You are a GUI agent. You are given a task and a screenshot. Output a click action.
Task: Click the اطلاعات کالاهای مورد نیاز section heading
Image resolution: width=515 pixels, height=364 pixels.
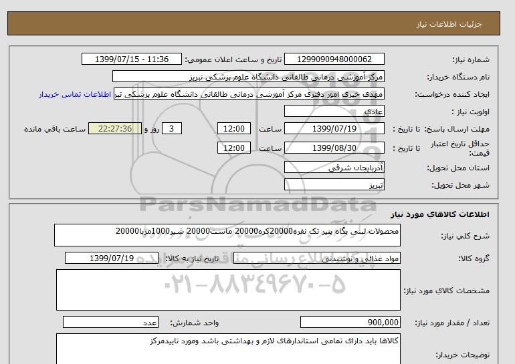click(440, 214)
